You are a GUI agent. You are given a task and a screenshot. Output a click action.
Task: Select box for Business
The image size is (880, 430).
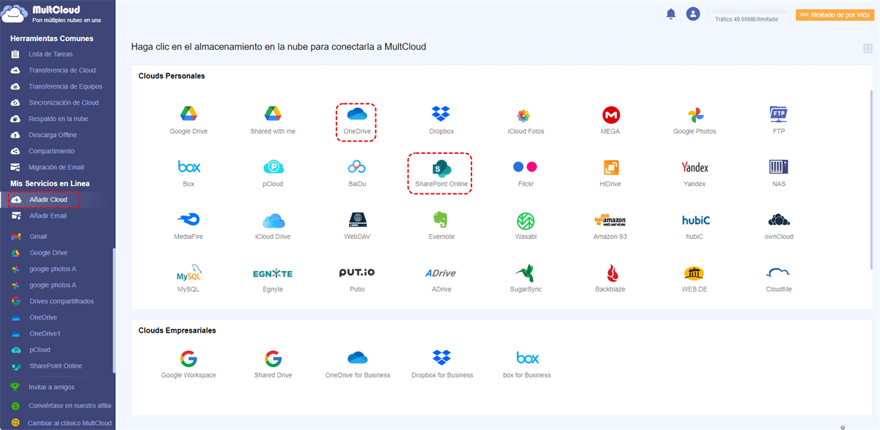coord(527,358)
